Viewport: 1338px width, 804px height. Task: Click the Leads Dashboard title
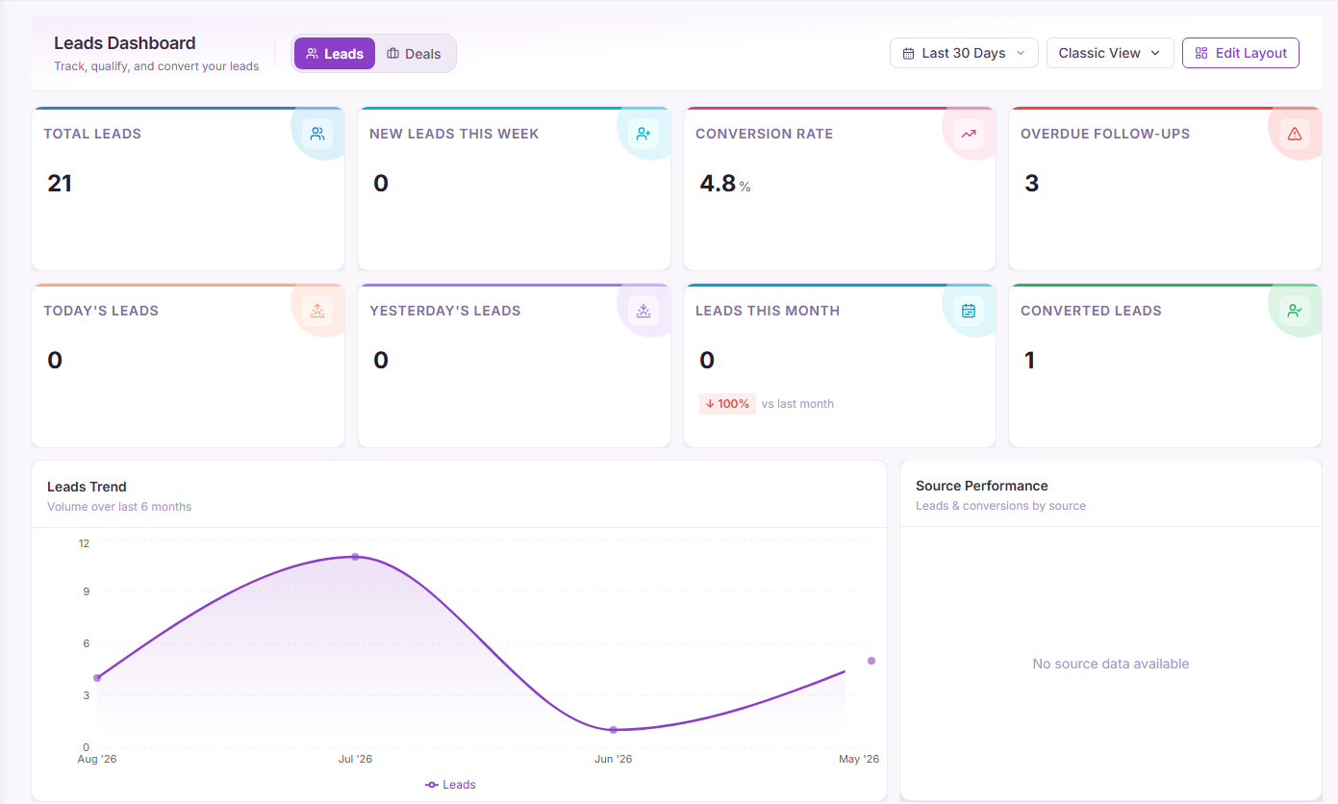[125, 43]
